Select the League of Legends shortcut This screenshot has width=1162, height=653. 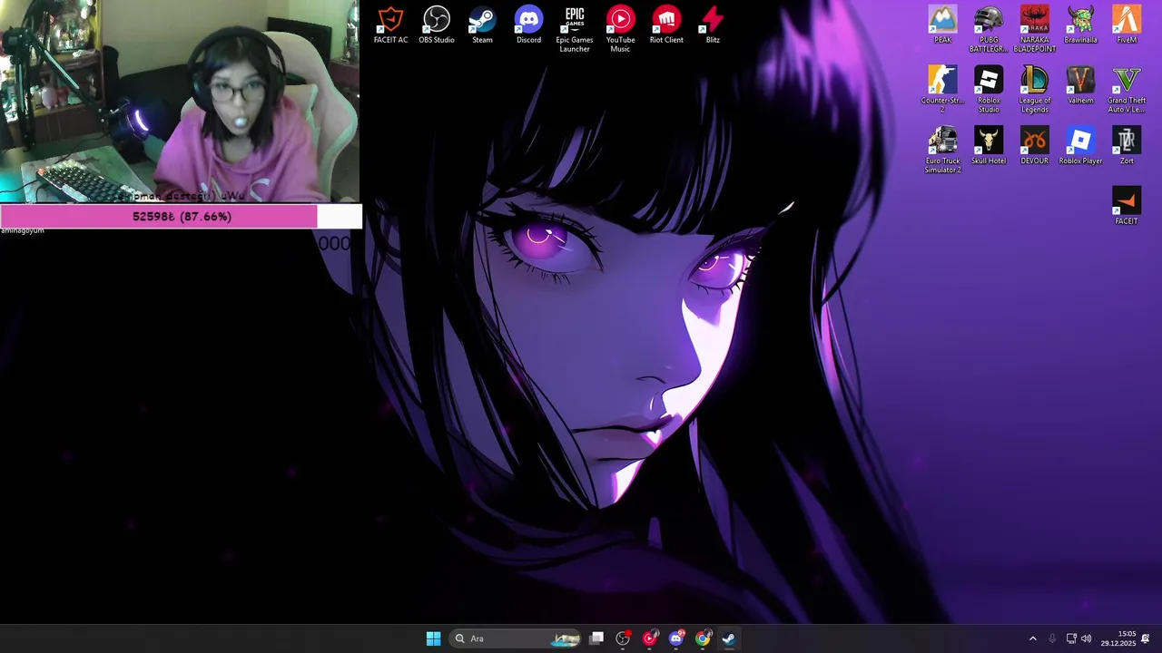pyautogui.click(x=1034, y=89)
